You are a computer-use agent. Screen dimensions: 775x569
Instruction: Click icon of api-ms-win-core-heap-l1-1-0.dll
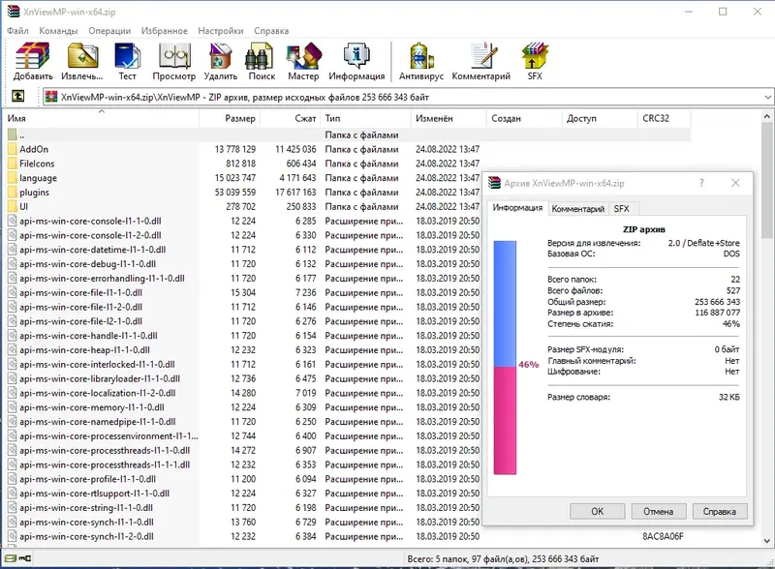[13, 349]
